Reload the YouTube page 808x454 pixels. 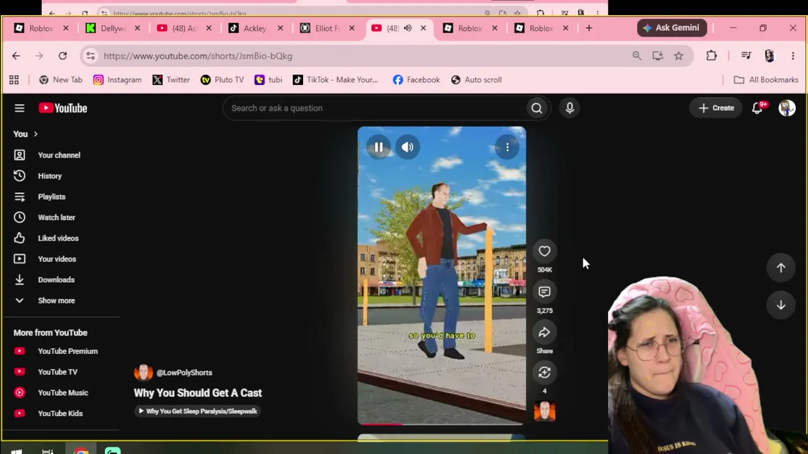coord(62,56)
